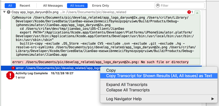Image resolution: width=219 pixels, height=106 pixels.
Task: Show All Messages in the log
Action: click(53, 5)
